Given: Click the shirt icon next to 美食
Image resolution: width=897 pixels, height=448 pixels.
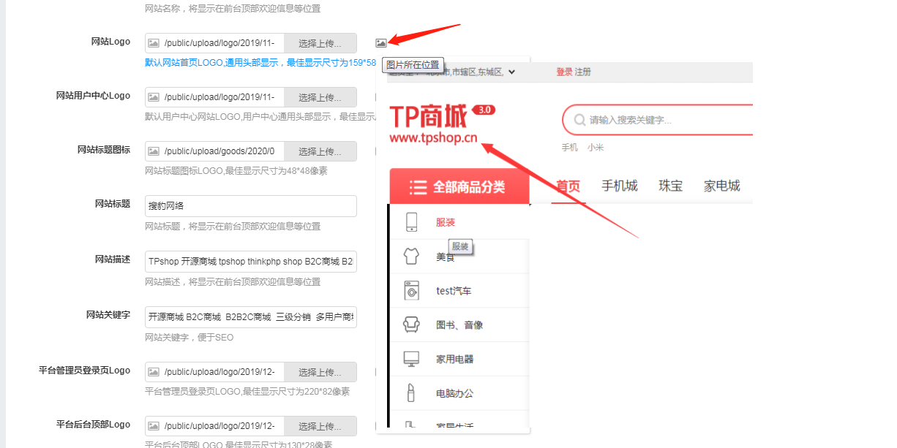Looking at the screenshot, I should pyautogui.click(x=411, y=257).
